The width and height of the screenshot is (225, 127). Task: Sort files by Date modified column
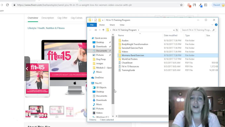pos(171,35)
